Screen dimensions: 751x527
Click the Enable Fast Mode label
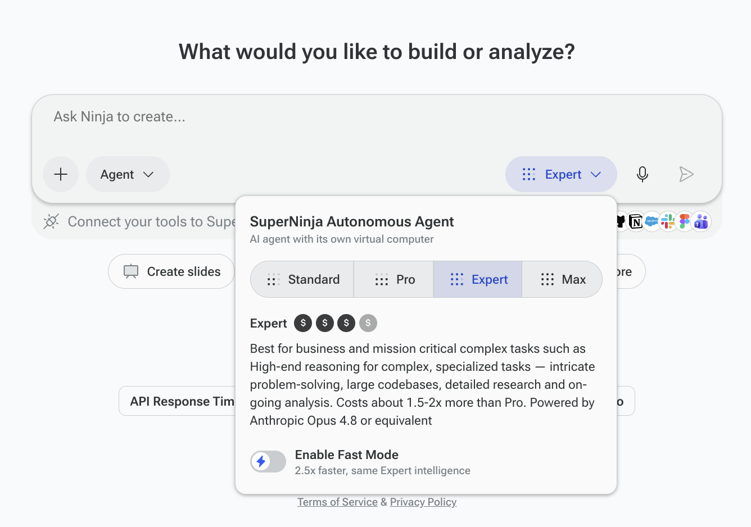click(x=347, y=455)
